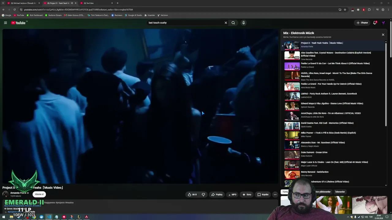Image resolution: width=392 pixels, height=220 pixels.
Task: Run search with the magnifier button
Action: [x=233, y=23]
